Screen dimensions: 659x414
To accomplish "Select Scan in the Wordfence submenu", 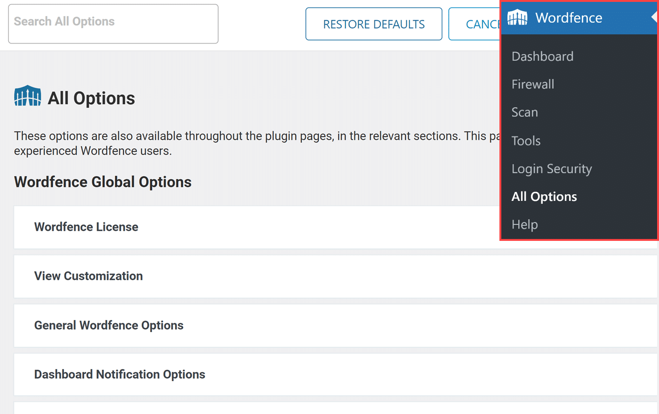I will [x=524, y=112].
